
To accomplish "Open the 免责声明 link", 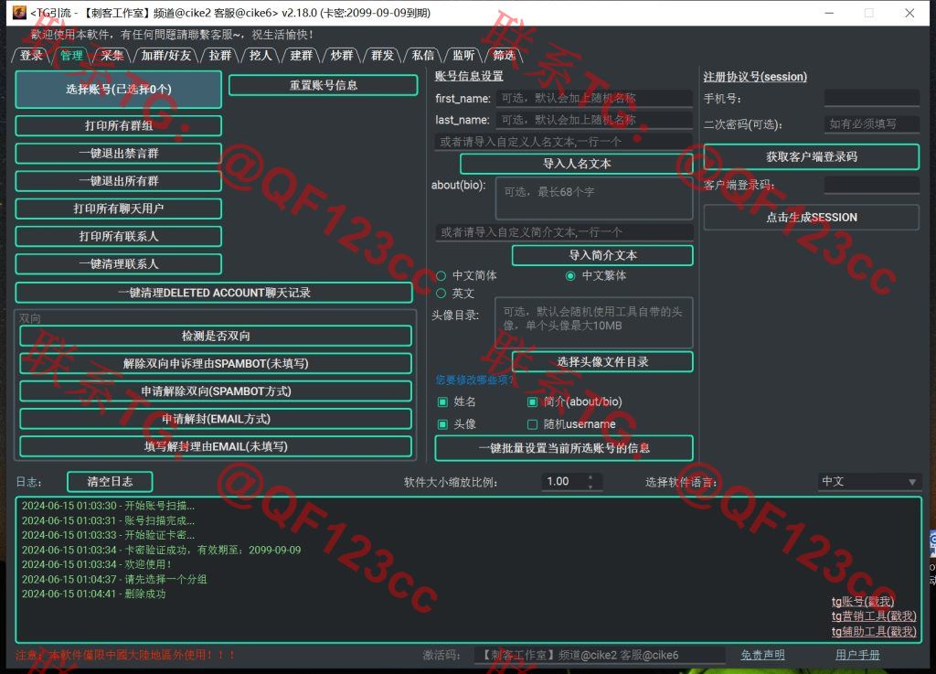I will point(762,655).
